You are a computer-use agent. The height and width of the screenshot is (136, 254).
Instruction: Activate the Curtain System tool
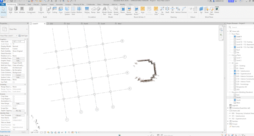click(67, 11)
